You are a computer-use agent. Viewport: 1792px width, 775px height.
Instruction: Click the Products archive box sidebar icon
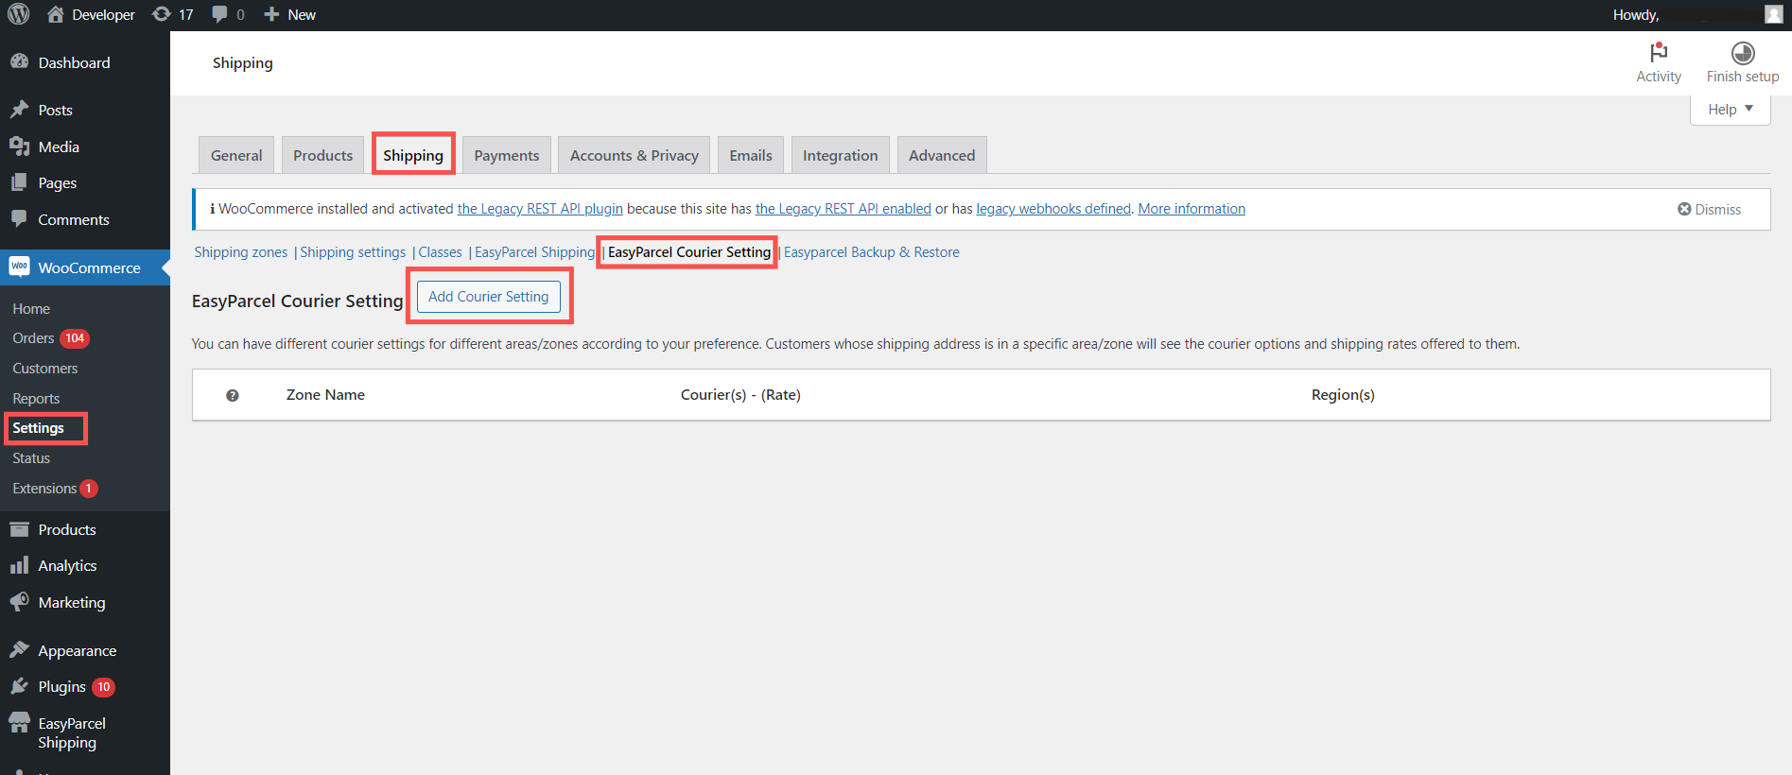point(19,529)
